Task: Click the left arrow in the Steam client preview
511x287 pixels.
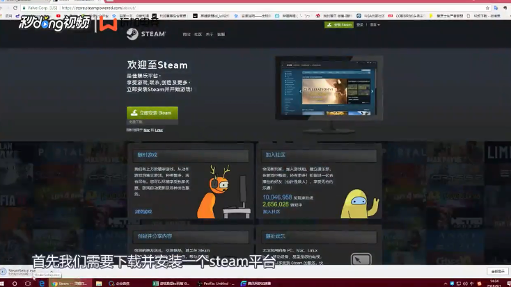Action: (x=301, y=92)
